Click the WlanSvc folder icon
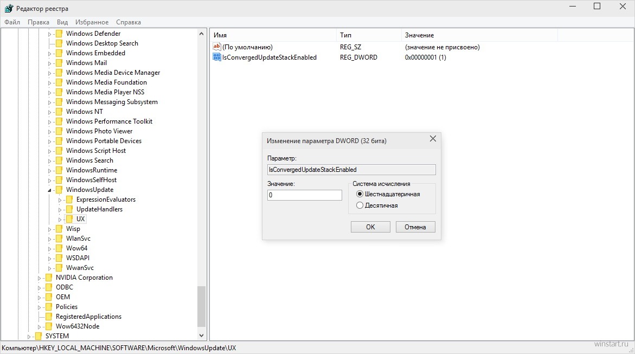The image size is (635, 354). (59, 239)
